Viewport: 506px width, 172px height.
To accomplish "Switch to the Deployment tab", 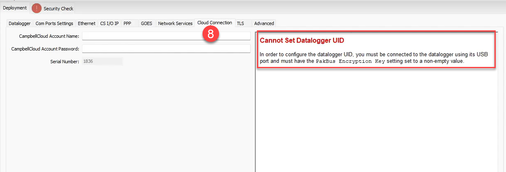I will pos(15,8).
